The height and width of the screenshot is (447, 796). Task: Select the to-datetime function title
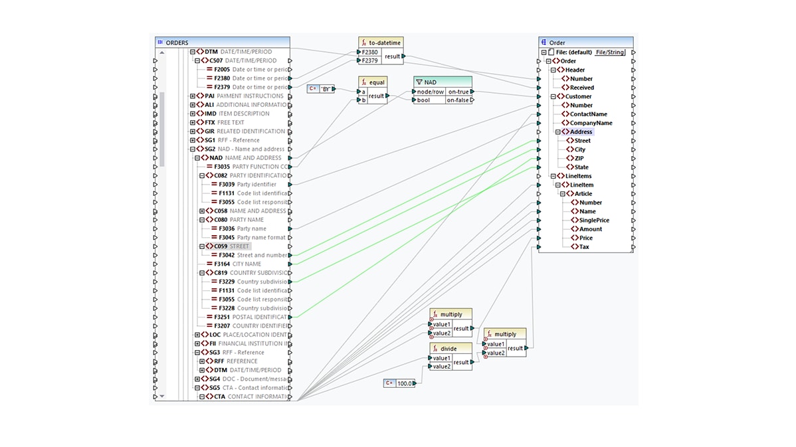tap(384, 43)
